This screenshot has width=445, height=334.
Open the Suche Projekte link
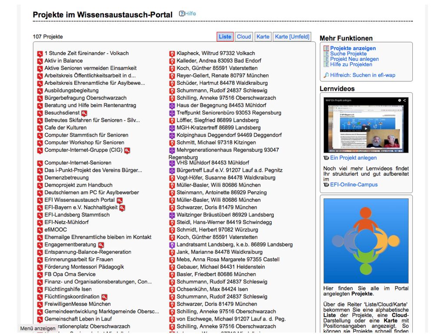click(348, 53)
